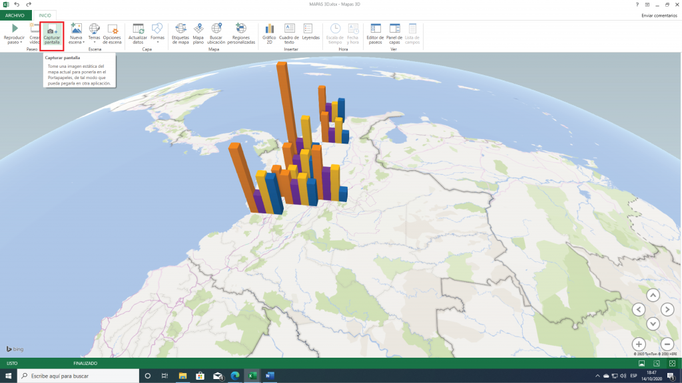Click the ESP language indicator
682x383 pixels.
(634, 376)
